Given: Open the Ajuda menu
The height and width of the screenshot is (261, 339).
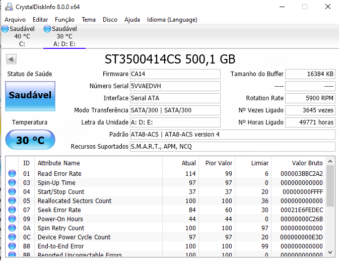Looking at the screenshot, I should (132, 20).
